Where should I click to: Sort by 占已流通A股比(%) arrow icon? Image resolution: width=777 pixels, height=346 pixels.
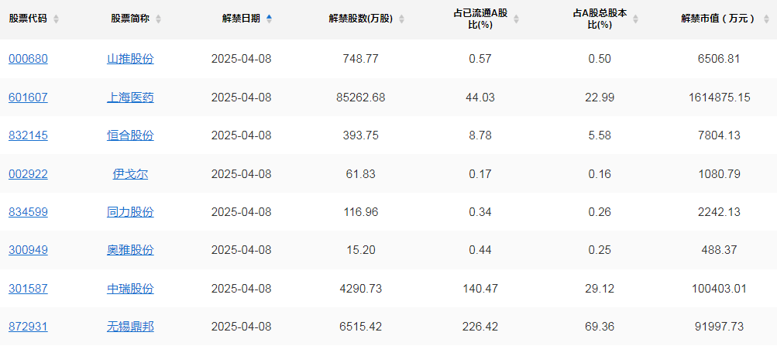coord(517,19)
